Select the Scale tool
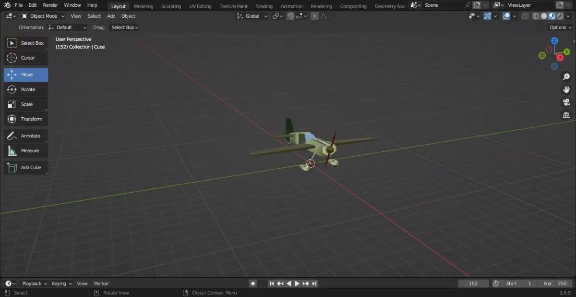Viewport: 576px width, 297px height. 26,104
